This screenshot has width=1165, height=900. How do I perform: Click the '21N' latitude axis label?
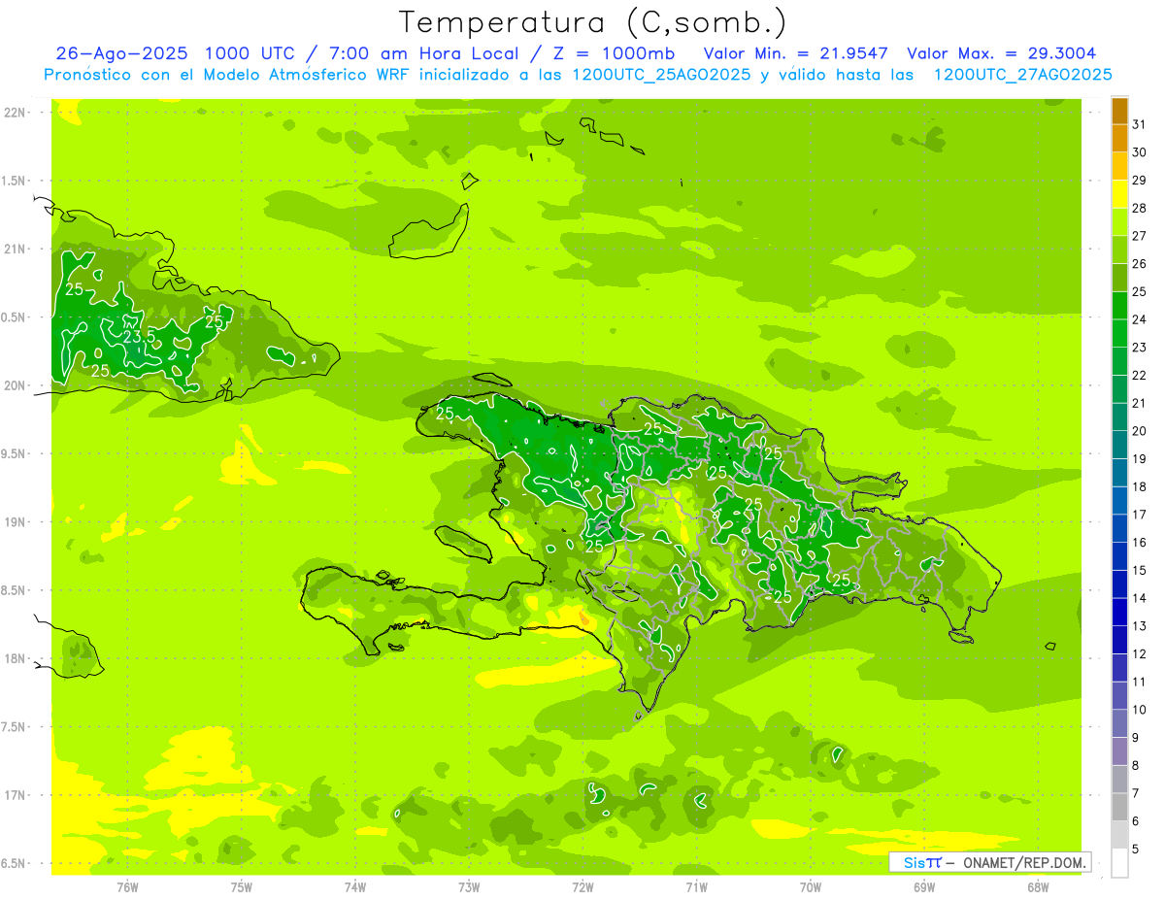coord(15,249)
